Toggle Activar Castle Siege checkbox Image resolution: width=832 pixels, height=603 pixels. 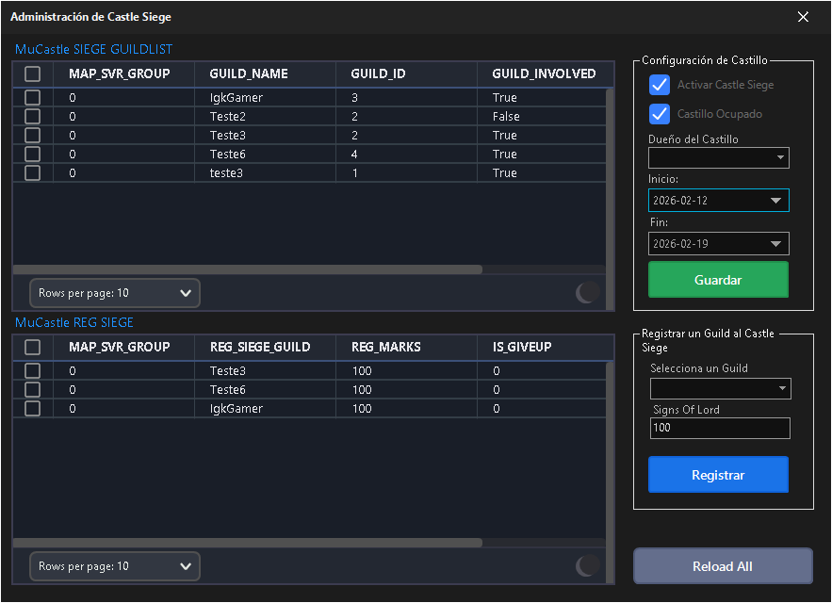tap(660, 85)
